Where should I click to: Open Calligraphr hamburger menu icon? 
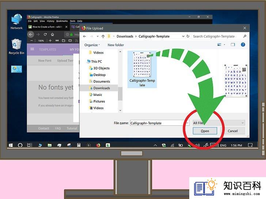point(32,49)
